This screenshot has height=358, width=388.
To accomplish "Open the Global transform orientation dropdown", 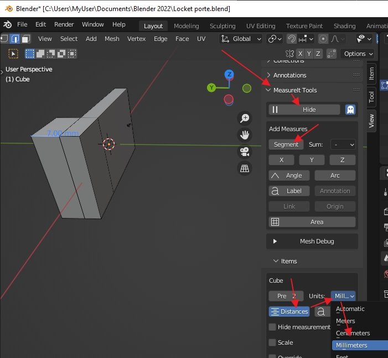I will [241, 39].
